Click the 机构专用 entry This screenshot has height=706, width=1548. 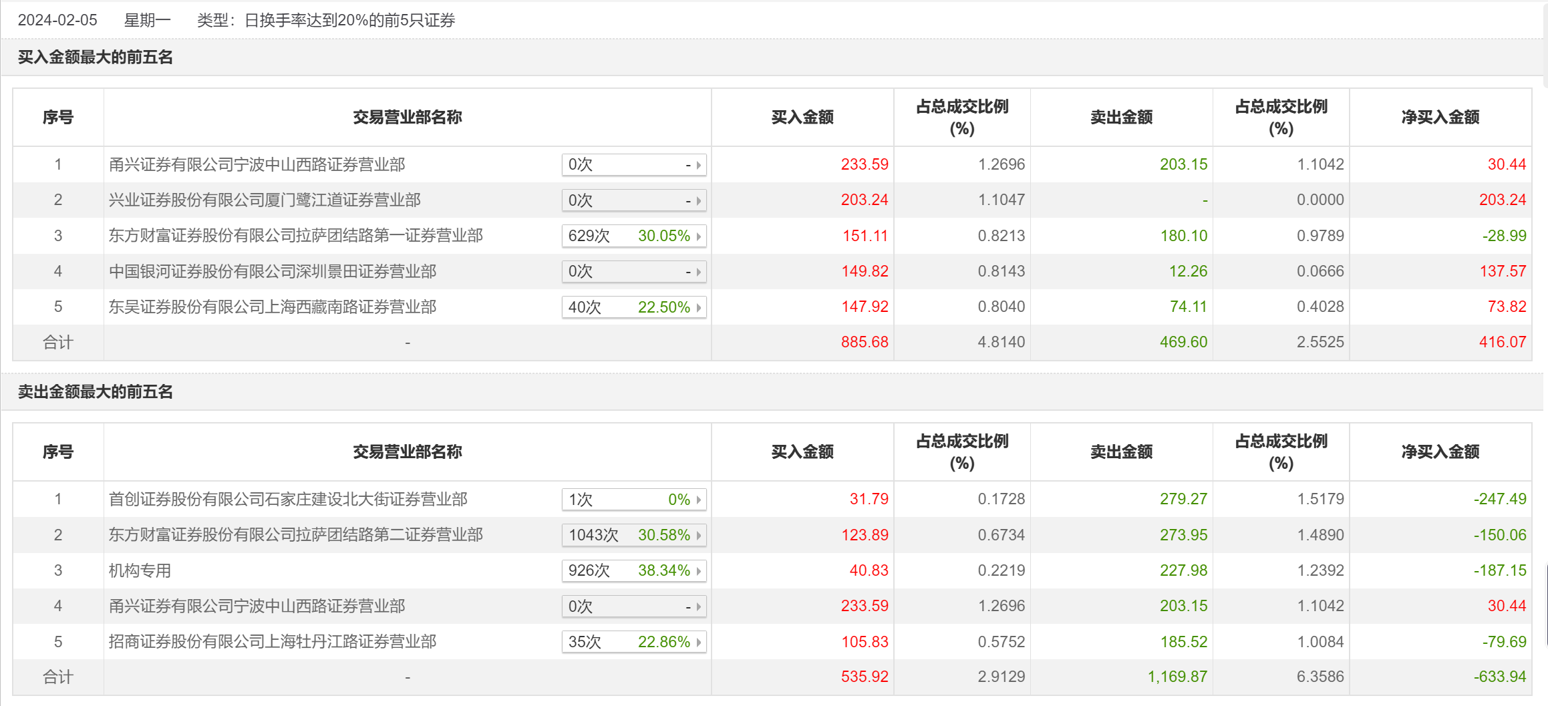point(140,571)
